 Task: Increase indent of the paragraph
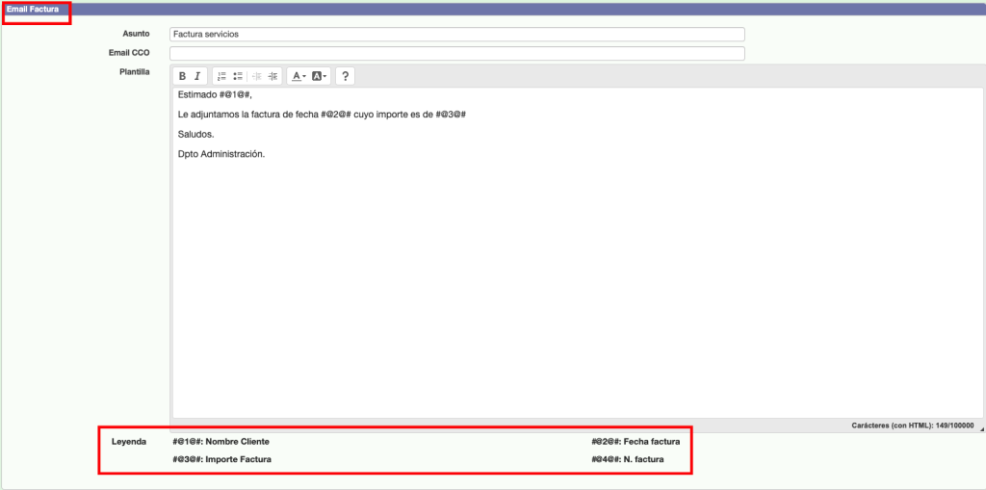tap(272, 76)
